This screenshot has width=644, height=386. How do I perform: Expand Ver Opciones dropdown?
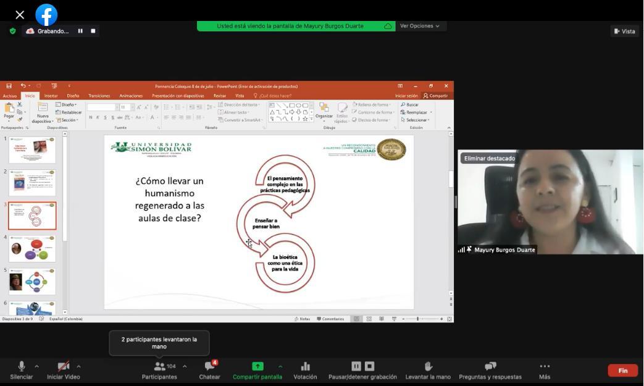[420, 26]
